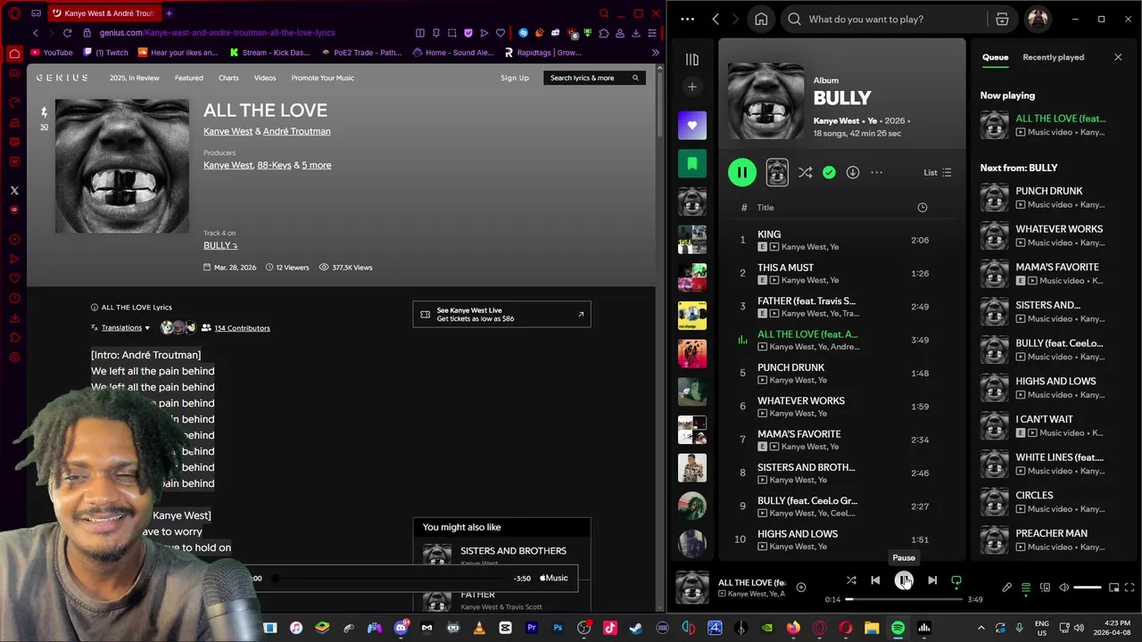The height and width of the screenshot is (642, 1142).
Task: Go to previous track in Spotify
Action: (875, 580)
